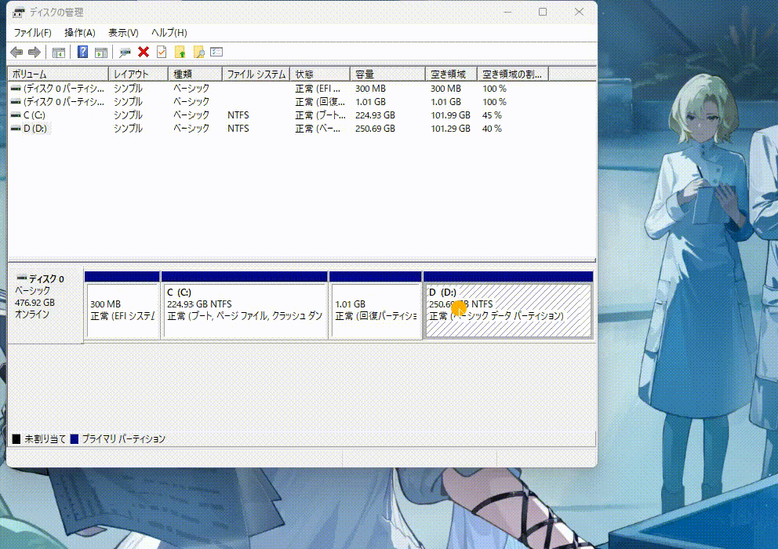778x549 pixels.
Task: Click the Back navigation arrow icon
Action: (x=16, y=52)
